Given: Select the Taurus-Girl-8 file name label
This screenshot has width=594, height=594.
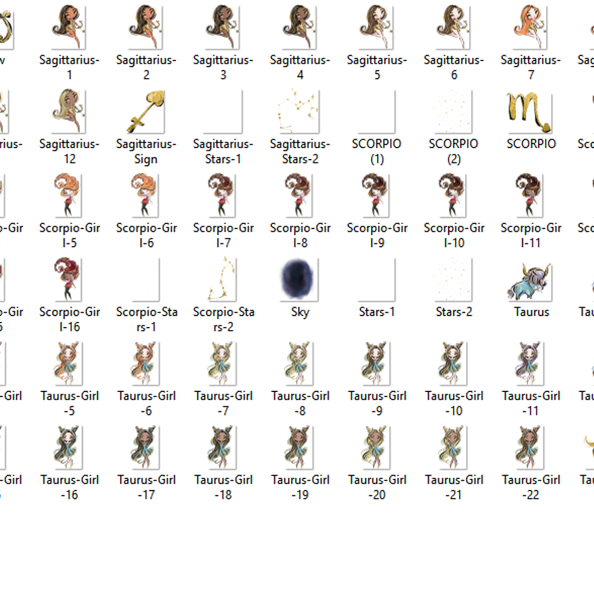Looking at the screenshot, I should point(300,404).
